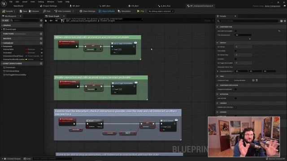The height and width of the screenshot is (161, 287).
Task: Select InteractionWorldLocation variable
Action: point(14,59)
